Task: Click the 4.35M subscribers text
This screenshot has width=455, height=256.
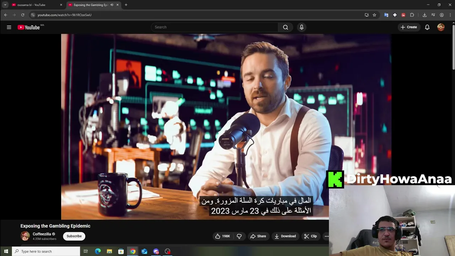Action: point(44,239)
